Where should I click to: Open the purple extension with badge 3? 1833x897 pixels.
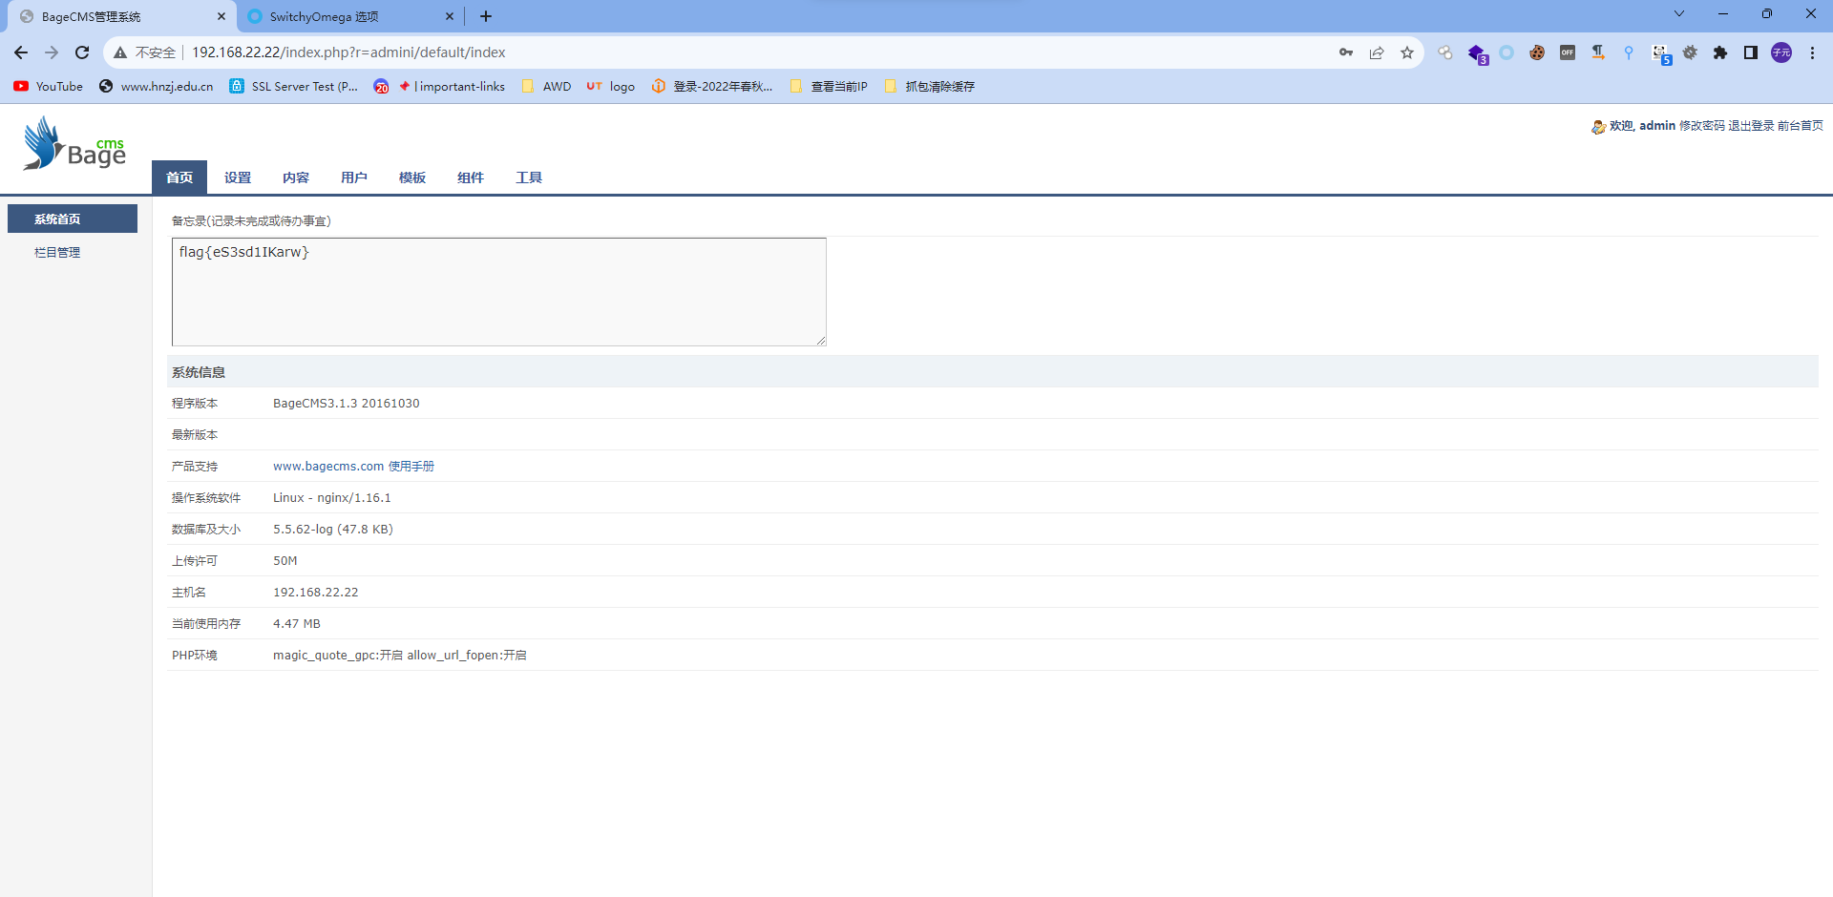(x=1477, y=53)
